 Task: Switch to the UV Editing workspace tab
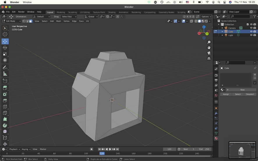tap(85, 12)
